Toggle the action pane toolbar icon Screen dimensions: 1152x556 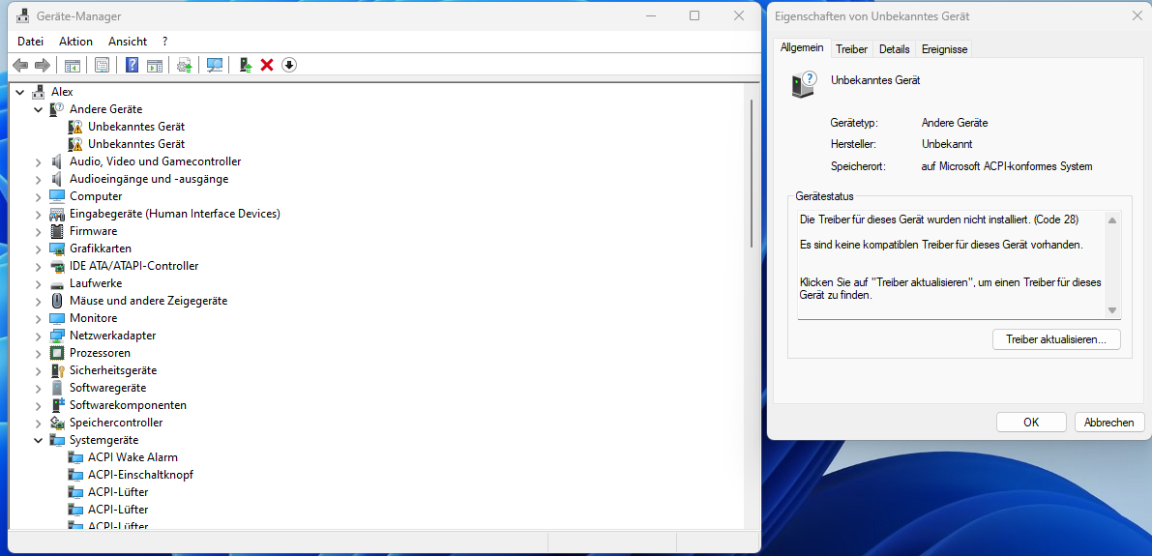(155, 66)
